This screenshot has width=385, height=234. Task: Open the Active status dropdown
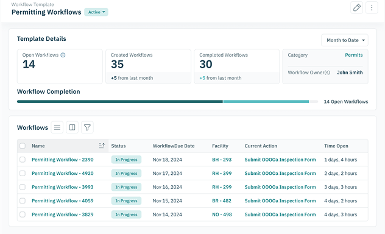[x=96, y=12]
